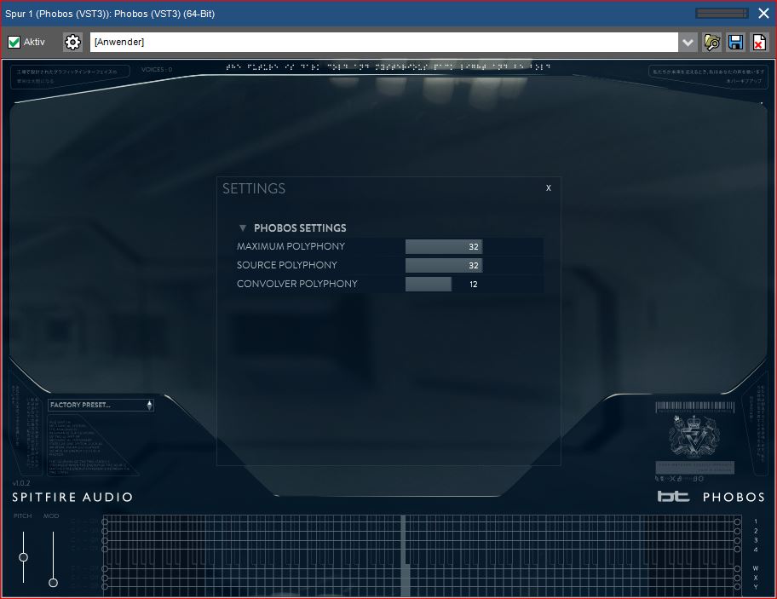This screenshot has width=777, height=599.
Task: Click the Pitch wheel slider handle
Action: point(23,557)
